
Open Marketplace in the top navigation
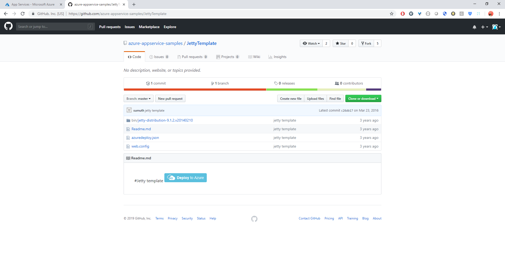(149, 27)
